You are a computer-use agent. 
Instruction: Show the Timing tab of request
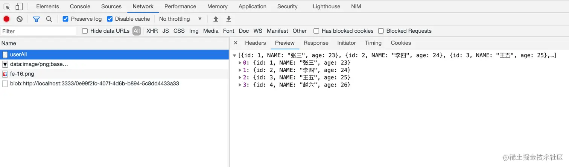[373, 43]
